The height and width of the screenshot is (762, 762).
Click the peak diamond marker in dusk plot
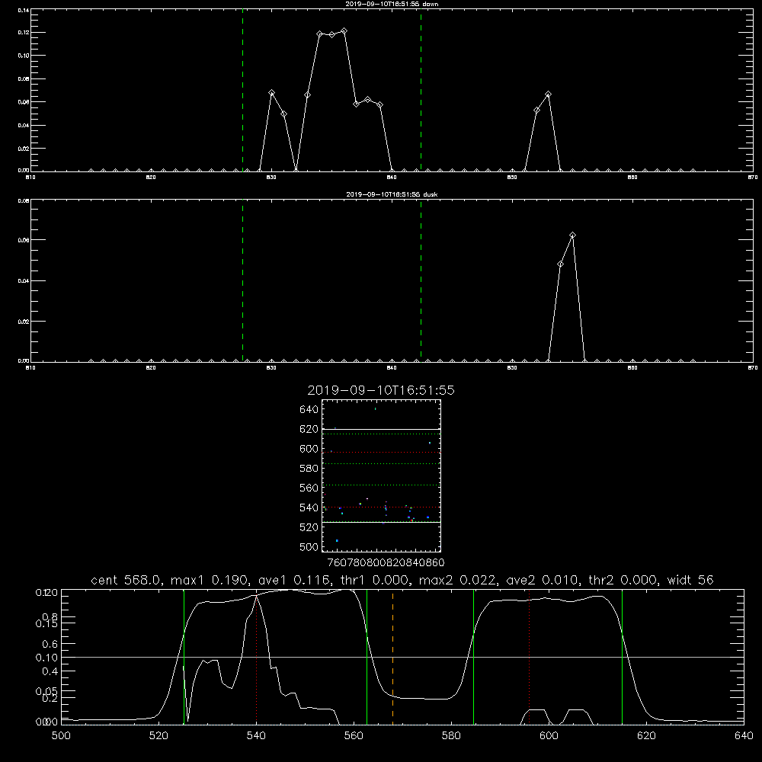pyautogui.click(x=572, y=235)
